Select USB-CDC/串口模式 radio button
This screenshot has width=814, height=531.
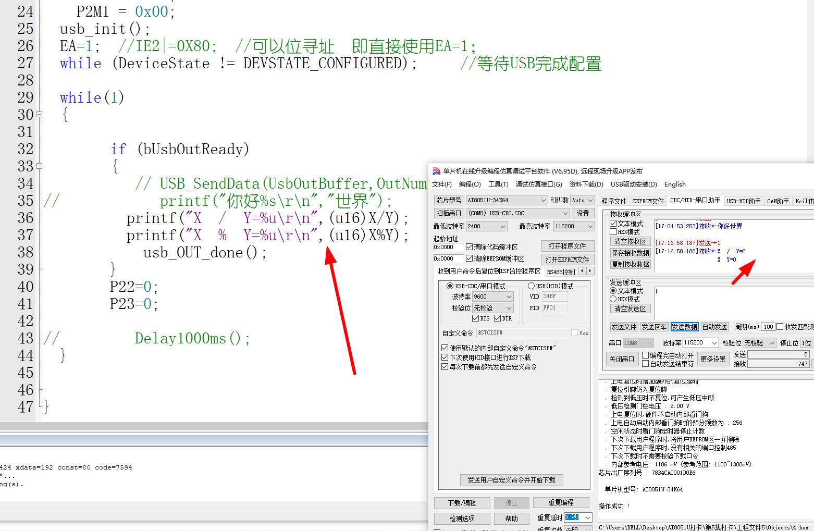[x=450, y=286]
